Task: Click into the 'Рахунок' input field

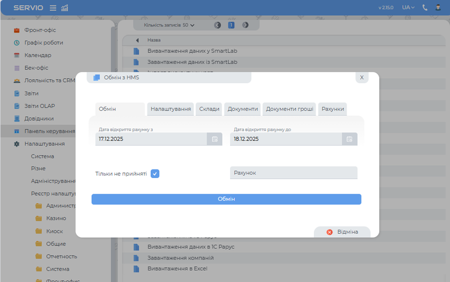Action: point(294,173)
